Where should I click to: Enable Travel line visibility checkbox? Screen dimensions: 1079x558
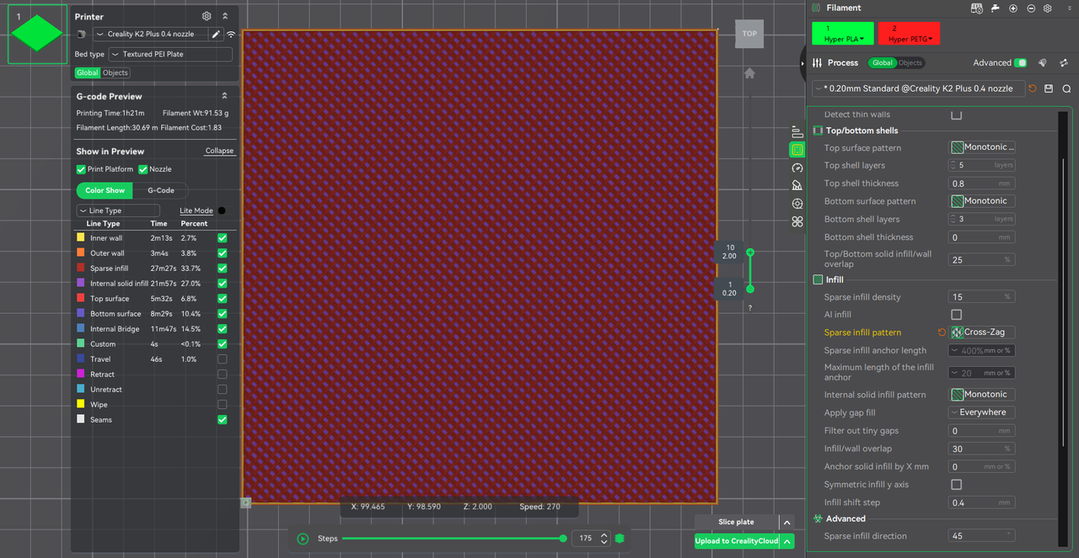pyautogui.click(x=223, y=359)
